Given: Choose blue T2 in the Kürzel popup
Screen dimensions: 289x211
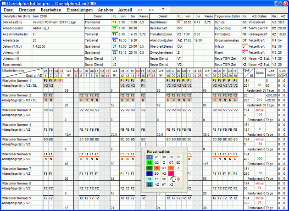Looking at the screenshot, I should (149, 173).
